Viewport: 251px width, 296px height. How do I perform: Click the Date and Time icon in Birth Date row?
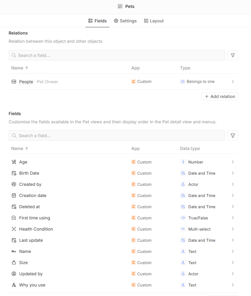pyautogui.click(x=183, y=173)
